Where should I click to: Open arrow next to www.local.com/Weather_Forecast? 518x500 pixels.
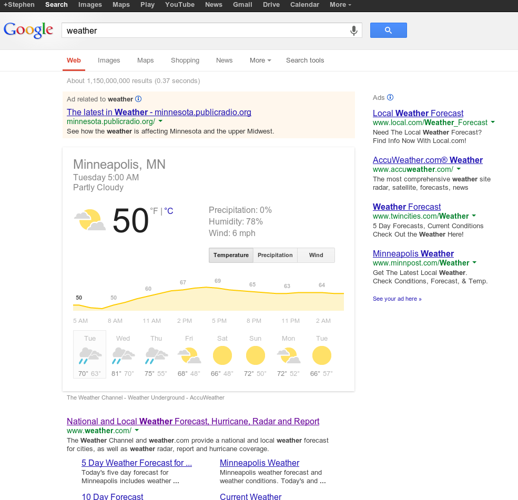tap(493, 122)
